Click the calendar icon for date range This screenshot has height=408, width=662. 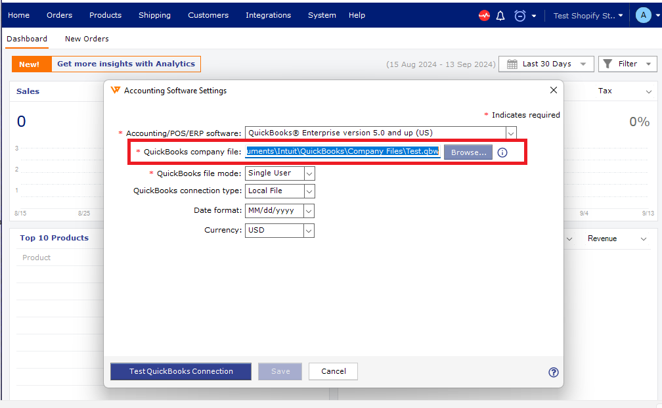[512, 64]
